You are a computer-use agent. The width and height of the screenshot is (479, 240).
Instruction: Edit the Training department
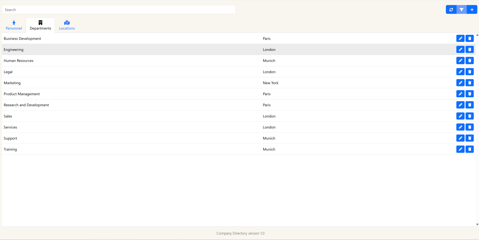[460, 149]
